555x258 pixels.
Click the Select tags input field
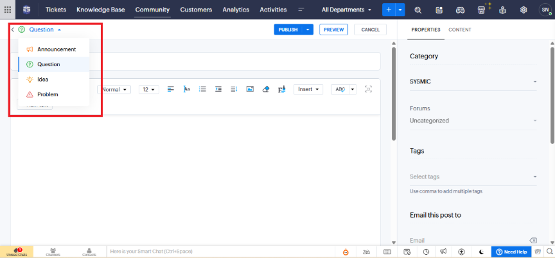pyautogui.click(x=469, y=176)
